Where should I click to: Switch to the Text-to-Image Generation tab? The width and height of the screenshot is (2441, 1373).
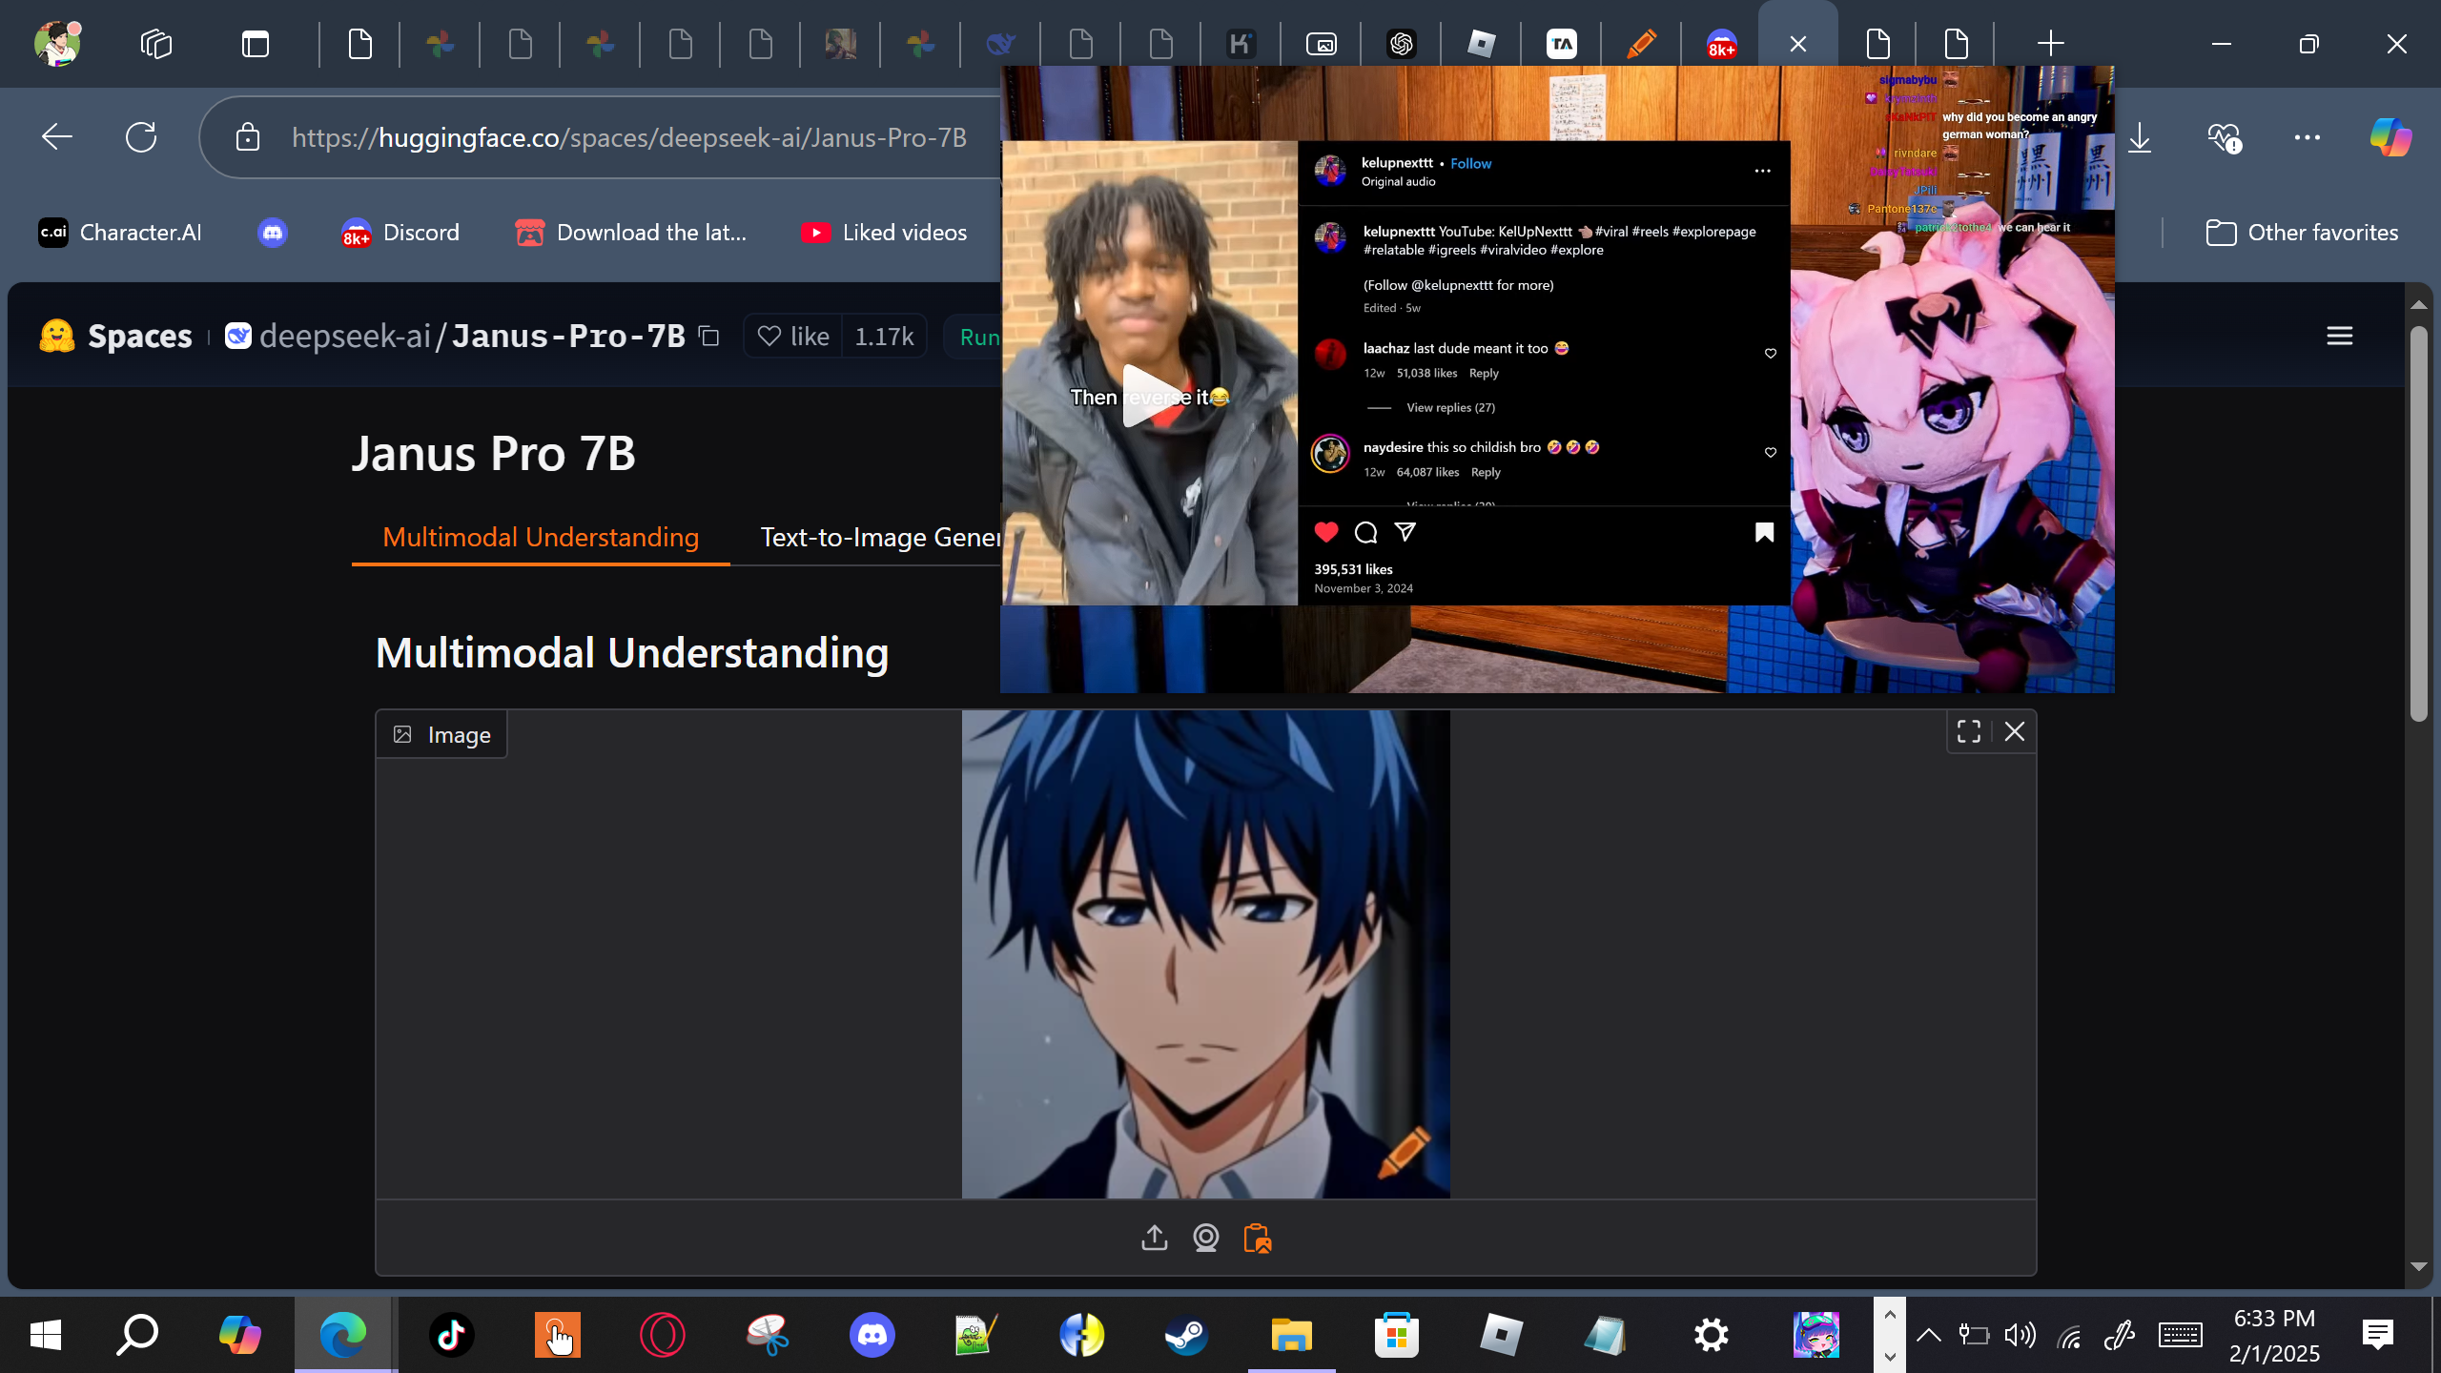tap(879, 537)
